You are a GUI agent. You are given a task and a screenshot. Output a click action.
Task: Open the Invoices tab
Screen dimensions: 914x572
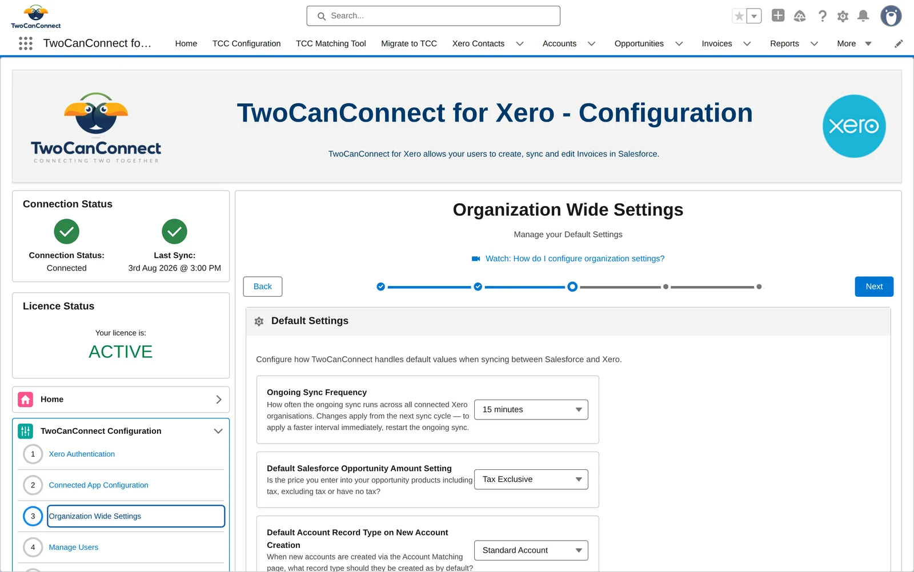coord(716,43)
